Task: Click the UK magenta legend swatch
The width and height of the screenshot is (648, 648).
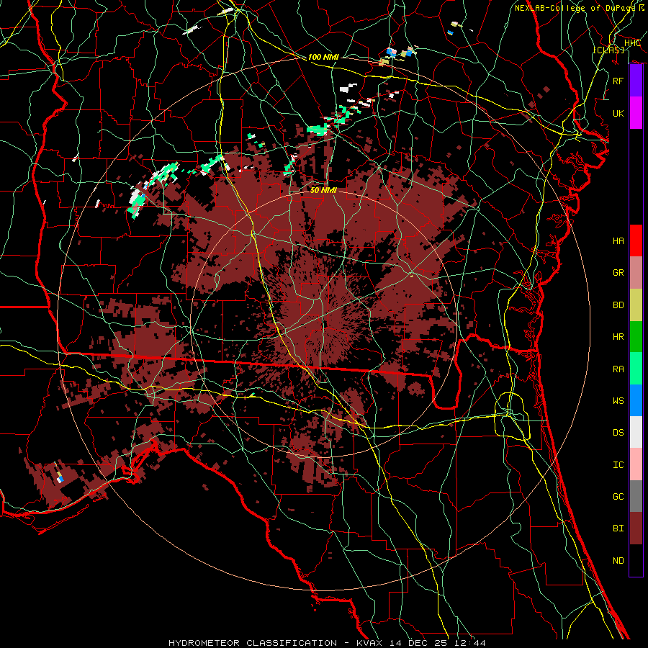Action: tap(636, 113)
